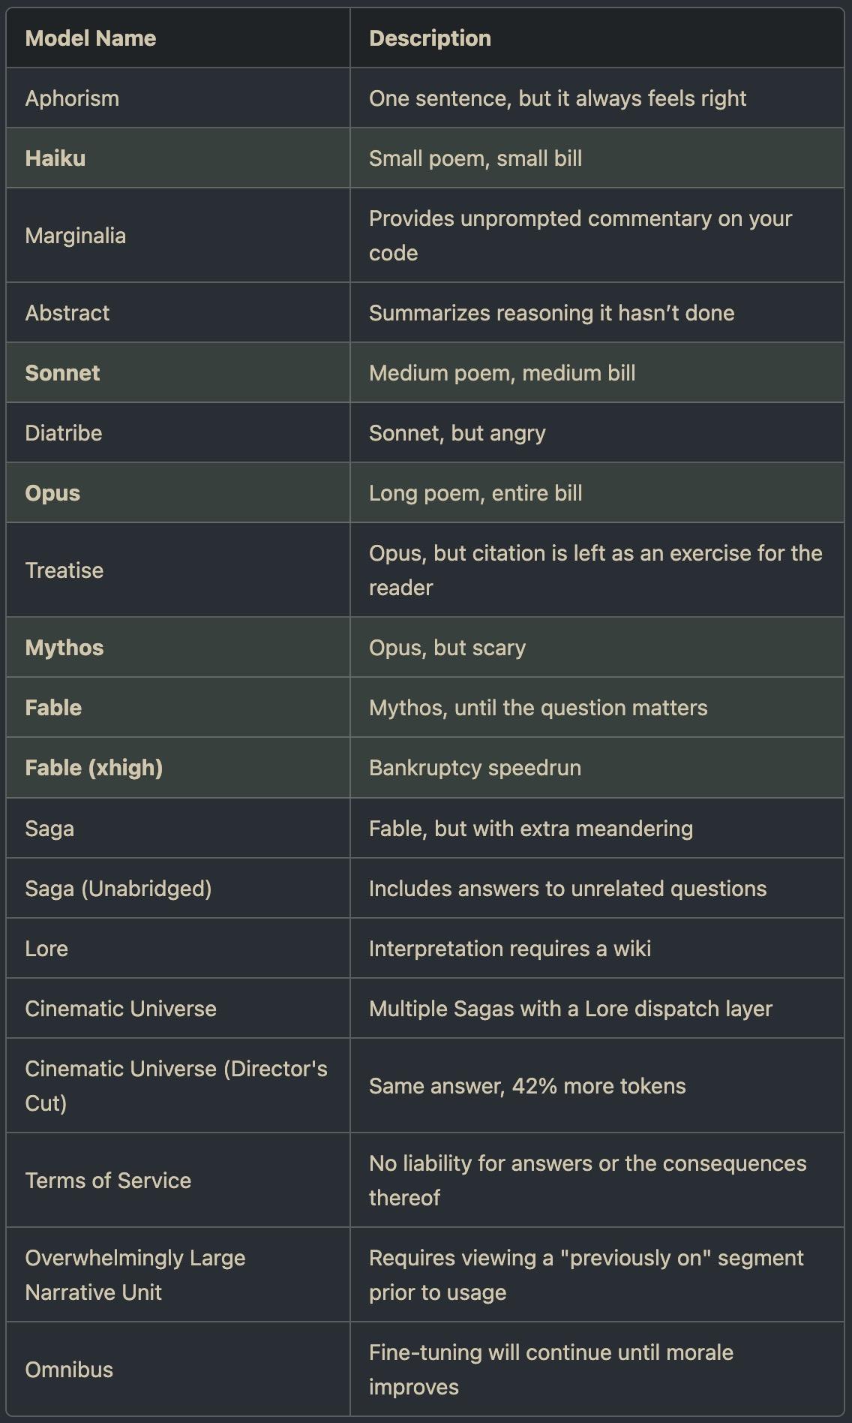This screenshot has height=1423, width=852.
Task: Click the Description column header
Action: pos(430,38)
